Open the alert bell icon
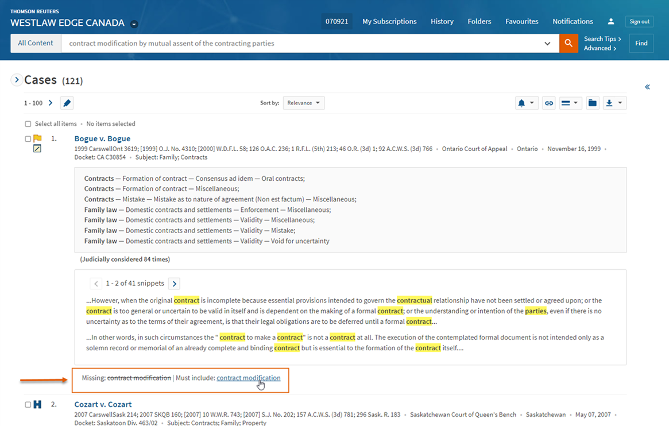This screenshot has width=669, height=426. click(x=521, y=103)
